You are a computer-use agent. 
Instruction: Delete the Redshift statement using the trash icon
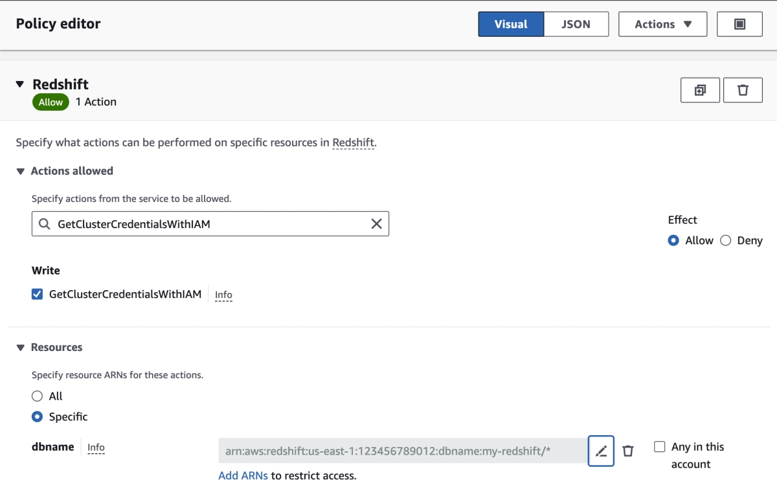pos(743,90)
